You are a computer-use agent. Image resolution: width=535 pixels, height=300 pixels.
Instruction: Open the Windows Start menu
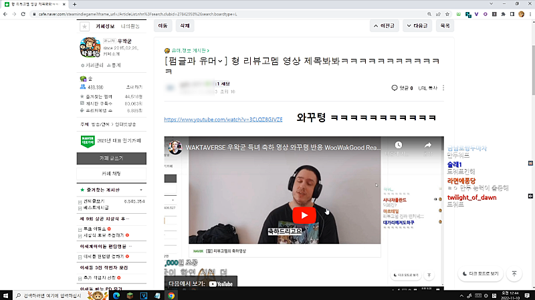(7, 295)
